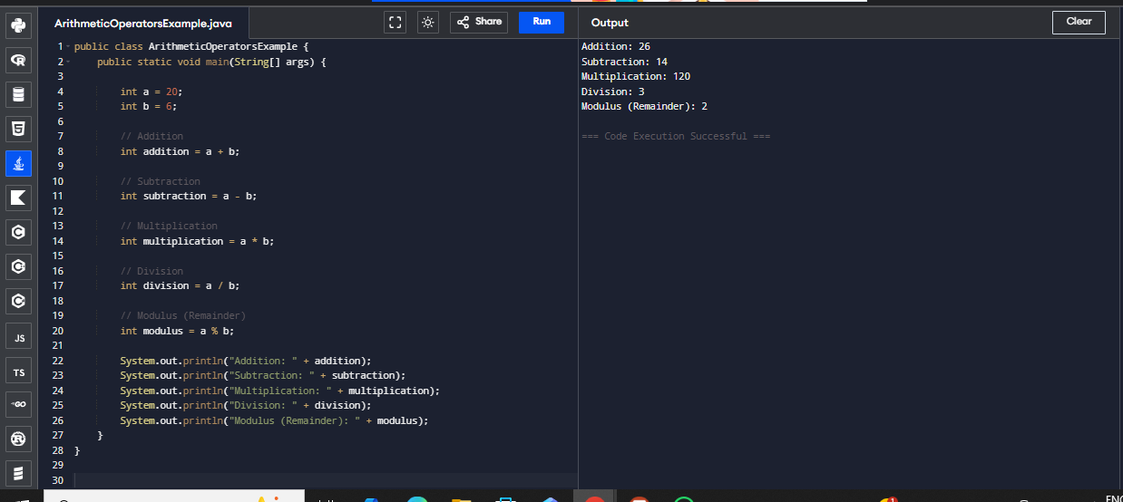
Task: Collapse the class block at line 1
Action: (68, 46)
